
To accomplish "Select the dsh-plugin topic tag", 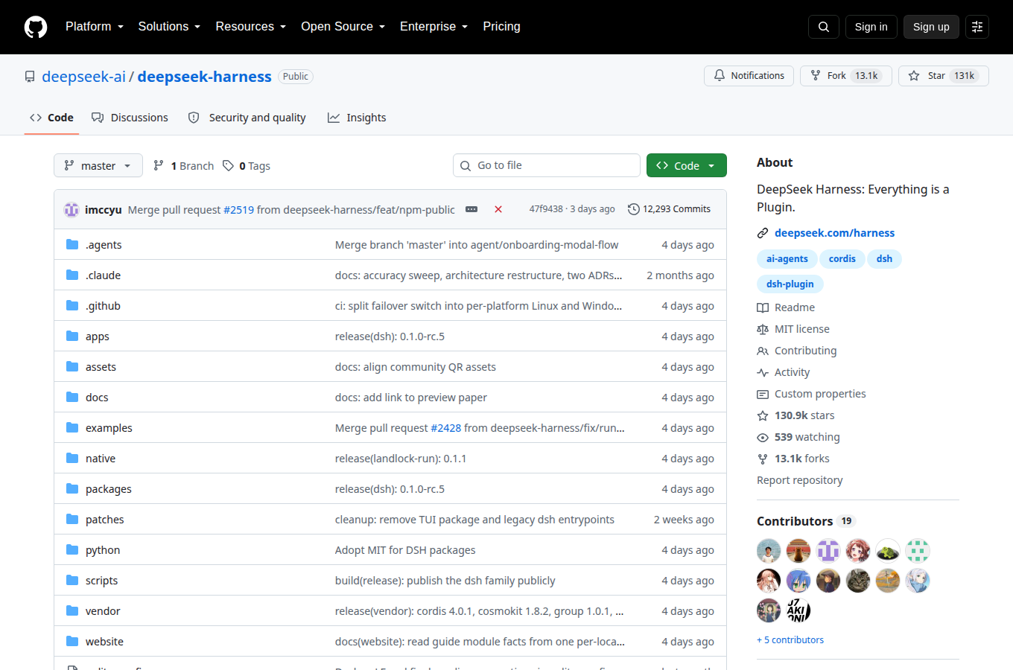I will pos(790,284).
